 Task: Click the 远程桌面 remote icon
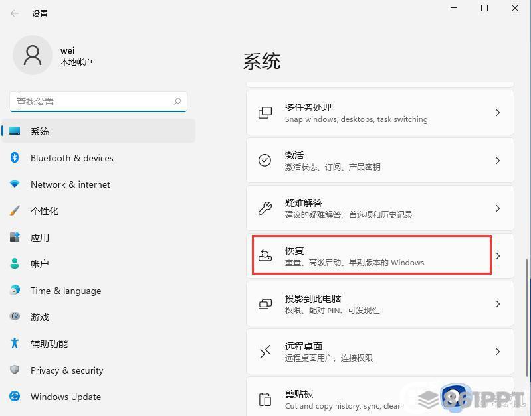coord(265,352)
